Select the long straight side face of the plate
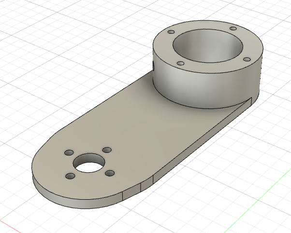The width and height of the screenshot is (291, 233). [202, 141]
